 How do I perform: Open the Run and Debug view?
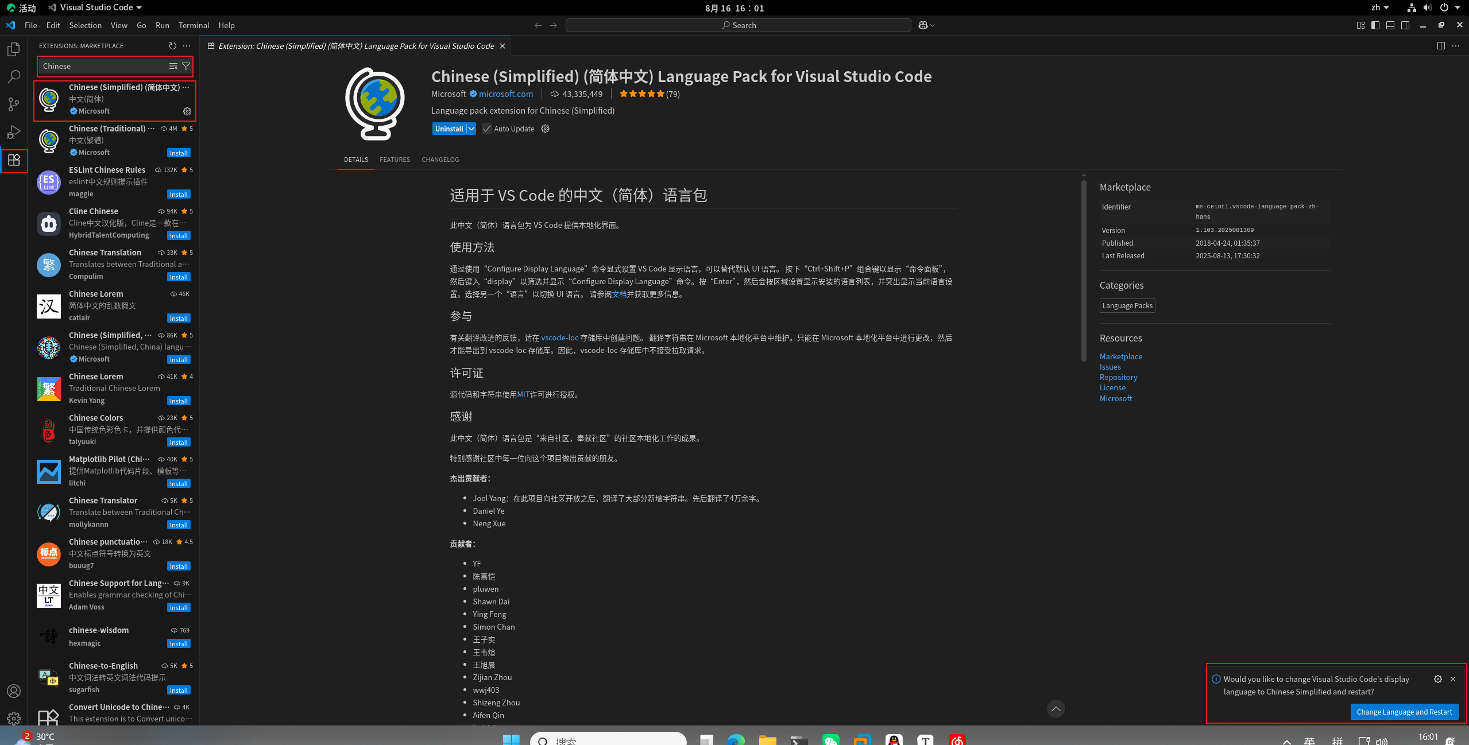pos(14,132)
